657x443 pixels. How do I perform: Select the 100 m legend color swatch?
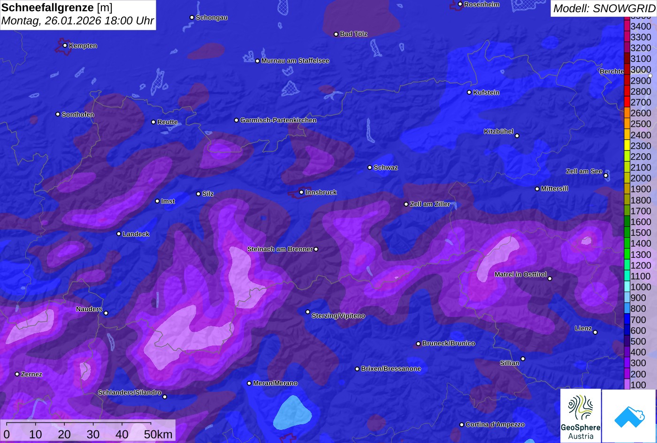pos(626,385)
